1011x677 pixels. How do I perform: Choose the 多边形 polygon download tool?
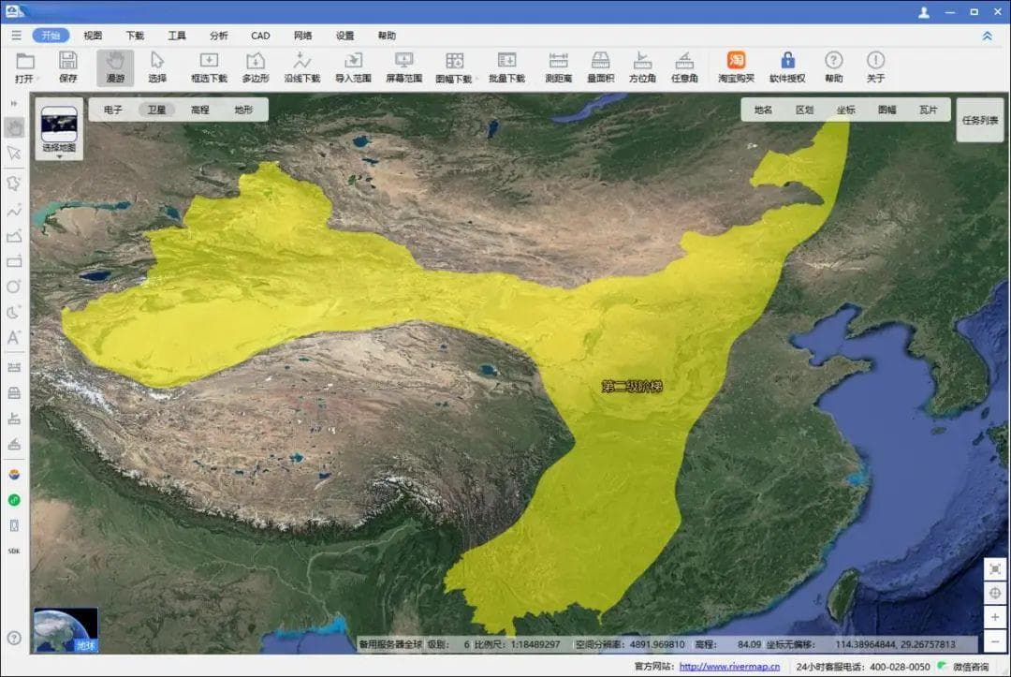tap(256, 67)
